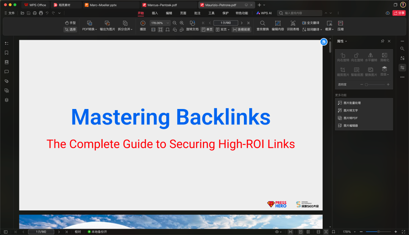Click the status bar zoom slider
The height and width of the screenshot is (235, 409).
click(378, 232)
